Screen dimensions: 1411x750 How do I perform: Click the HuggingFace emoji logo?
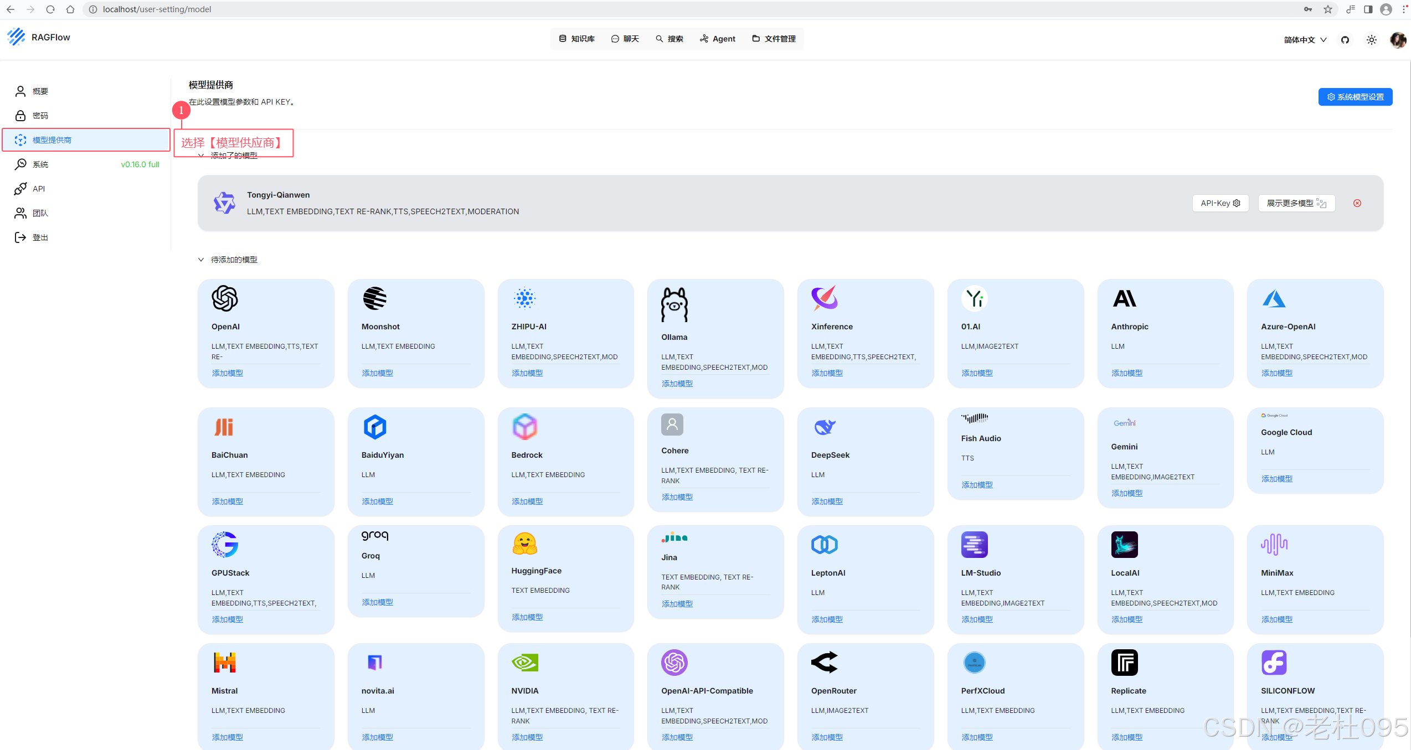coord(524,544)
